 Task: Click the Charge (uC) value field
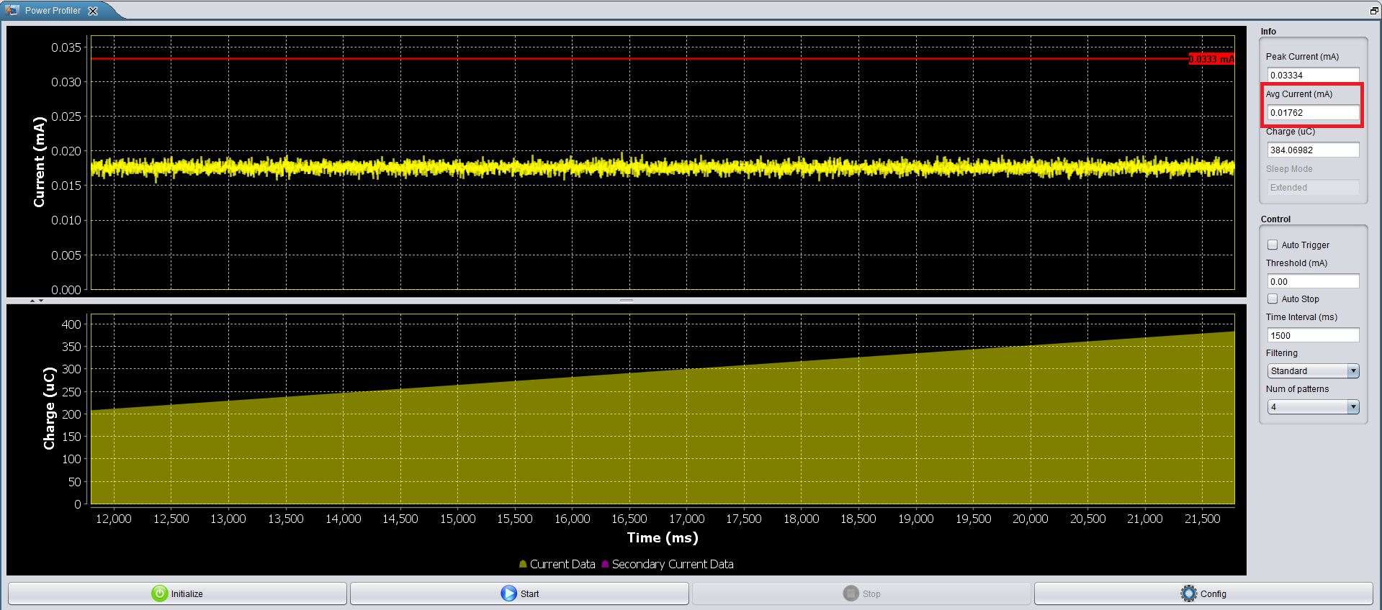pyautogui.click(x=1313, y=150)
